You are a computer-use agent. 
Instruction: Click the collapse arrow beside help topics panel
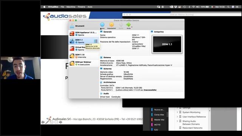click(209, 111)
